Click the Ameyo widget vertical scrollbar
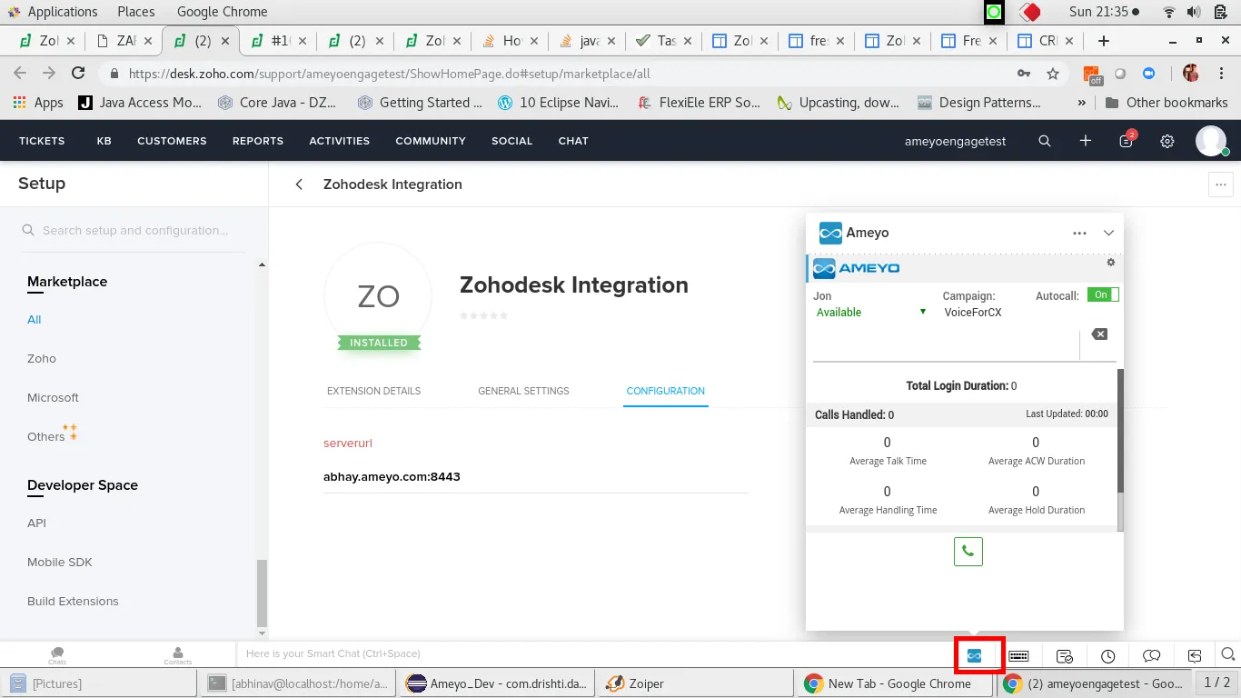The height and width of the screenshot is (698, 1241). click(x=1120, y=430)
